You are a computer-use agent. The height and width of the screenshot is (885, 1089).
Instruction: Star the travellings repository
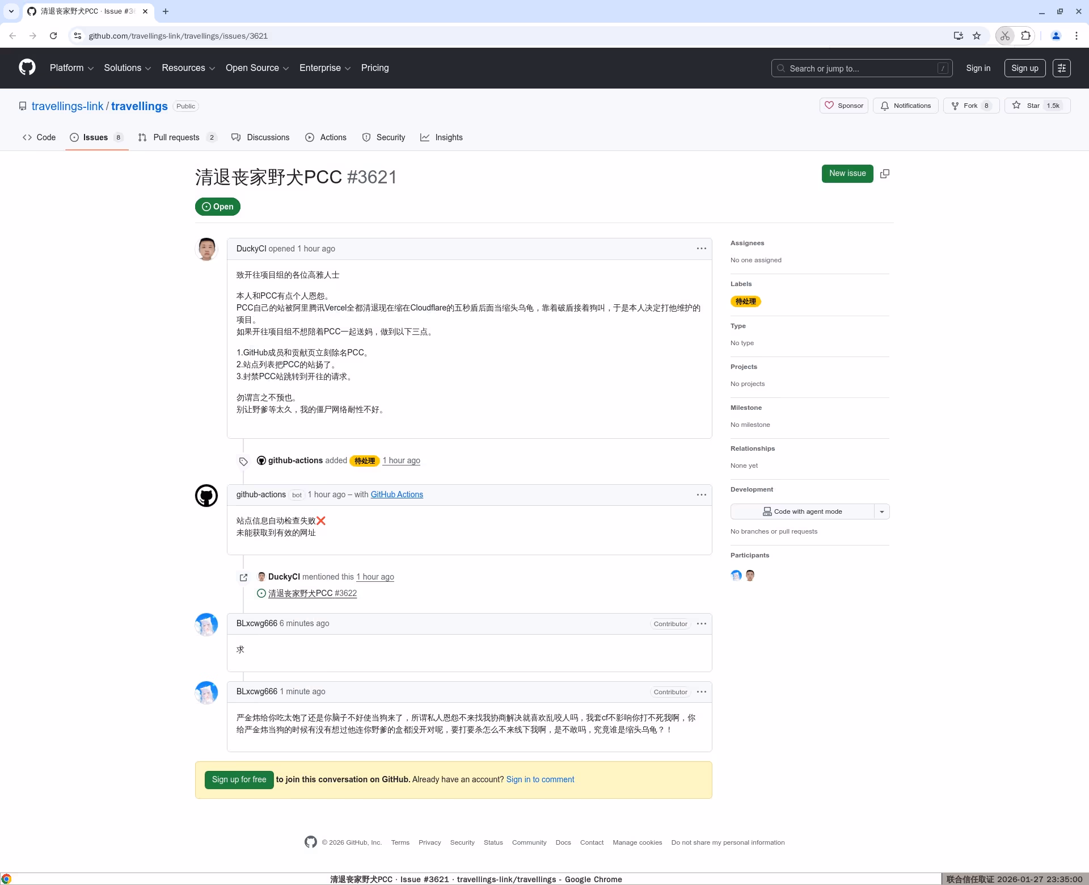click(x=1037, y=106)
